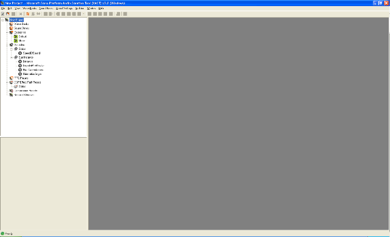Select the SpeedOfSound variable

32,53
